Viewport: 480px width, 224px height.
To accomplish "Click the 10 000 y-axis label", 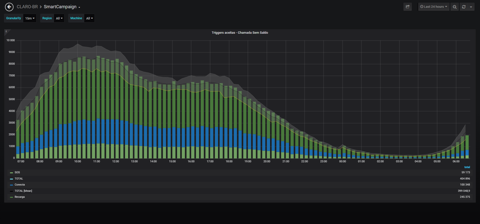I will (x=11, y=40).
